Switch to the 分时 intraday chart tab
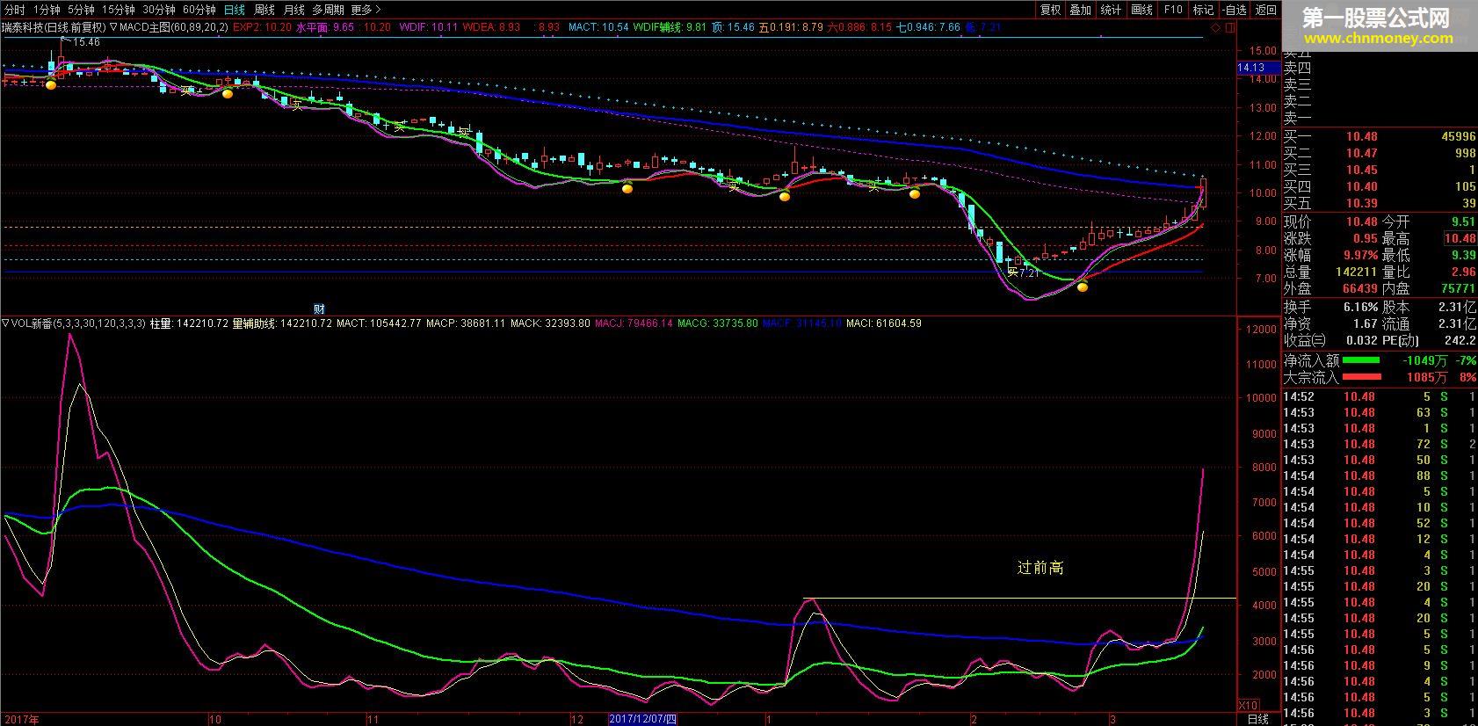Screen dimensions: 1478x726 tap(15, 10)
